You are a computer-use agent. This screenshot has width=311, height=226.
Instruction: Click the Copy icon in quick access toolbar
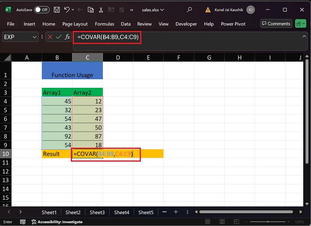click(91, 10)
